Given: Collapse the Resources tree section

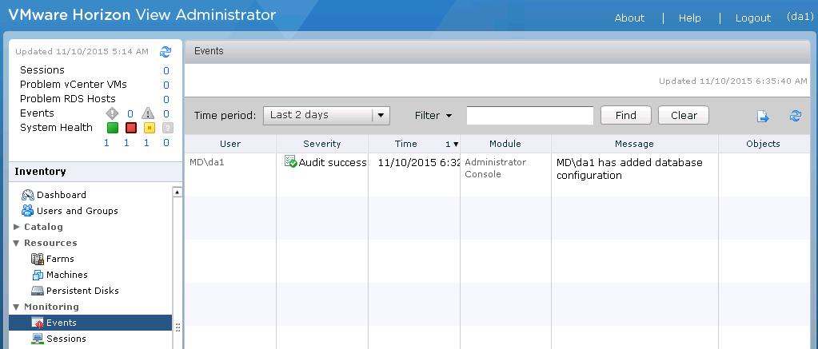Looking at the screenshot, I should pyautogui.click(x=17, y=243).
